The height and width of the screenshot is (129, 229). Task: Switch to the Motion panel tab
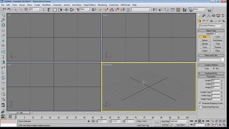(213, 15)
